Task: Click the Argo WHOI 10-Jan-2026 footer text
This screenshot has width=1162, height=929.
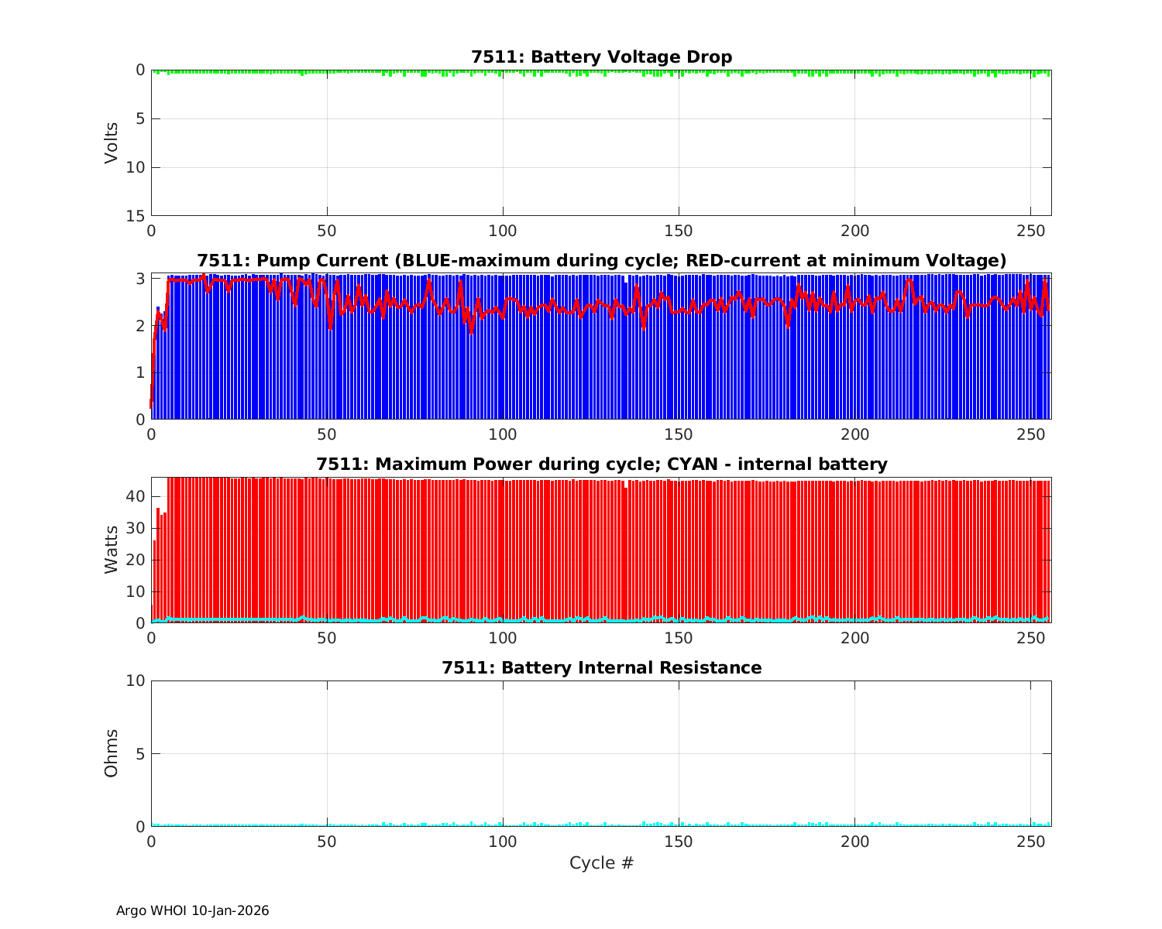Action: [x=193, y=911]
